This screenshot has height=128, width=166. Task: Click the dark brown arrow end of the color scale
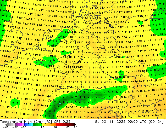(x=75, y=125)
